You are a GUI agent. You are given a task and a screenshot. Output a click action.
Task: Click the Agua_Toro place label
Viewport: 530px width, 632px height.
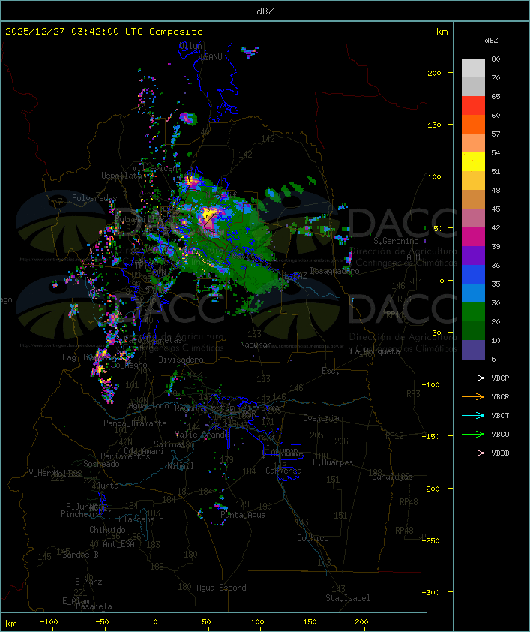pos(148,405)
